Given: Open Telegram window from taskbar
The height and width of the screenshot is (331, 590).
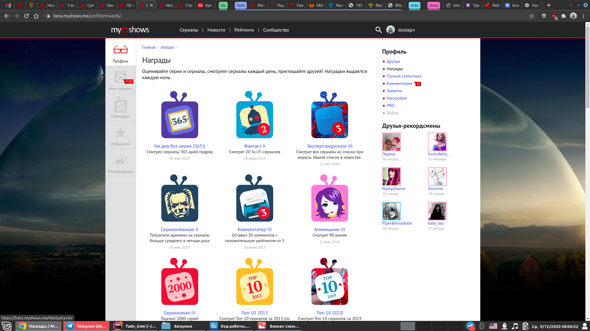Looking at the screenshot, I should coord(86,326).
